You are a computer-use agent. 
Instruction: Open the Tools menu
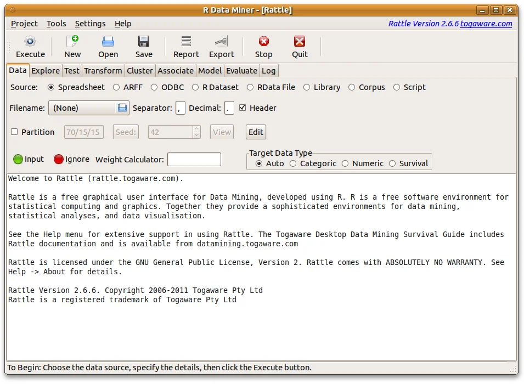56,24
